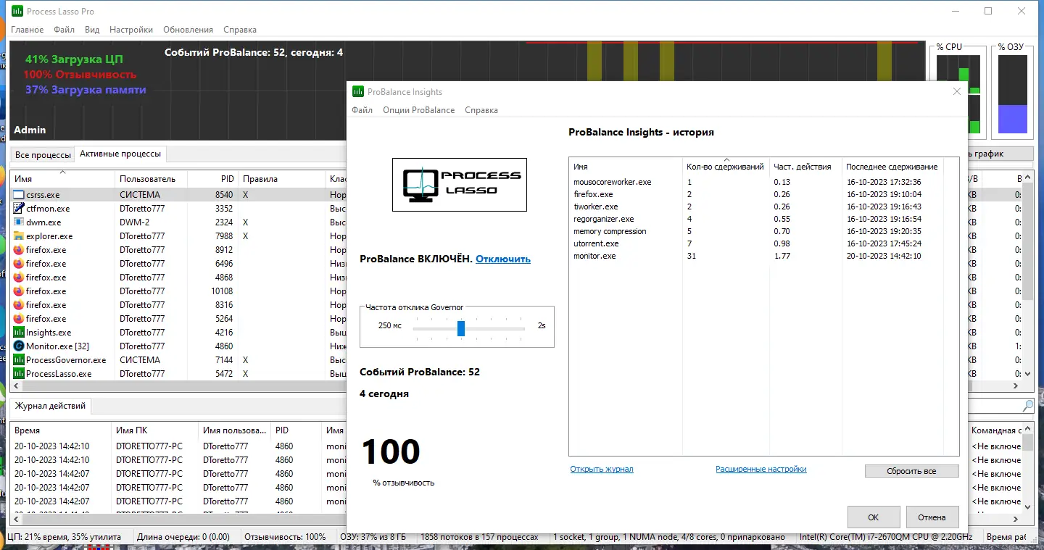The image size is (1044, 550).
Task: Select the ProcessGovernor.exe icon in the list
Action: [x=19, y=360]
